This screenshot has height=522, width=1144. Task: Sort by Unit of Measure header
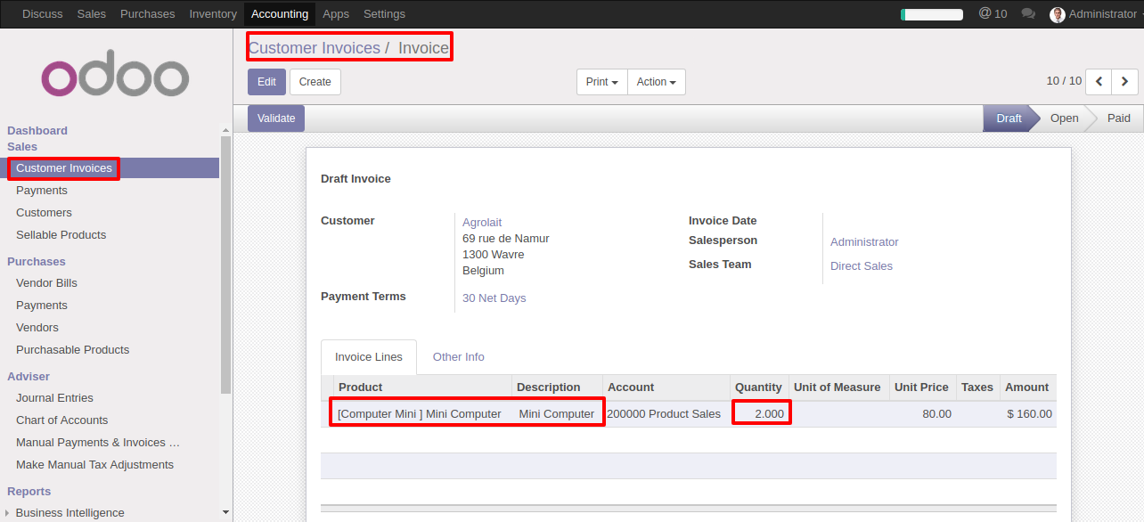[x=837, y=387]
